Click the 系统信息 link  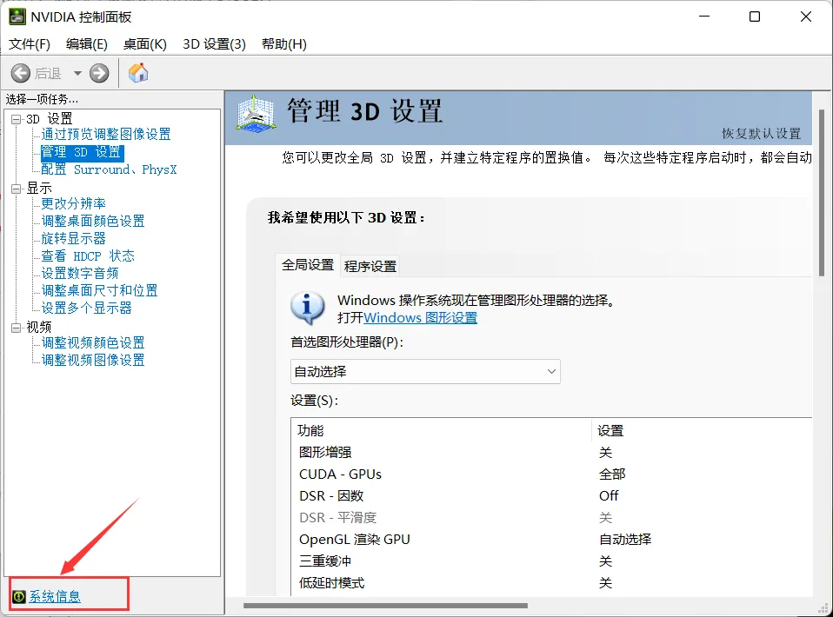[x=54, y=597]
